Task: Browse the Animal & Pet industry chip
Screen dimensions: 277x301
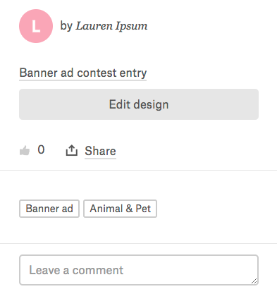Action: point(121,209)
